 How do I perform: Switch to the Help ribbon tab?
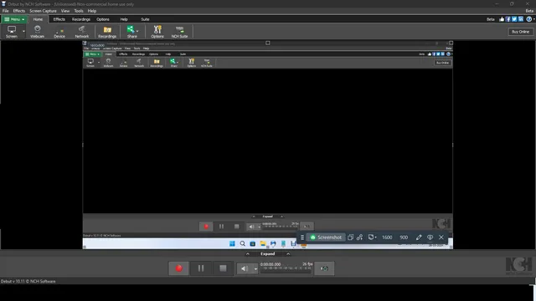click(124, 19)
